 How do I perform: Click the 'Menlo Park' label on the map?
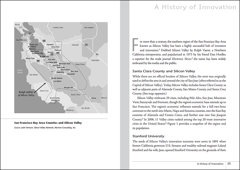pyautogui.click(x=30, y=59)
